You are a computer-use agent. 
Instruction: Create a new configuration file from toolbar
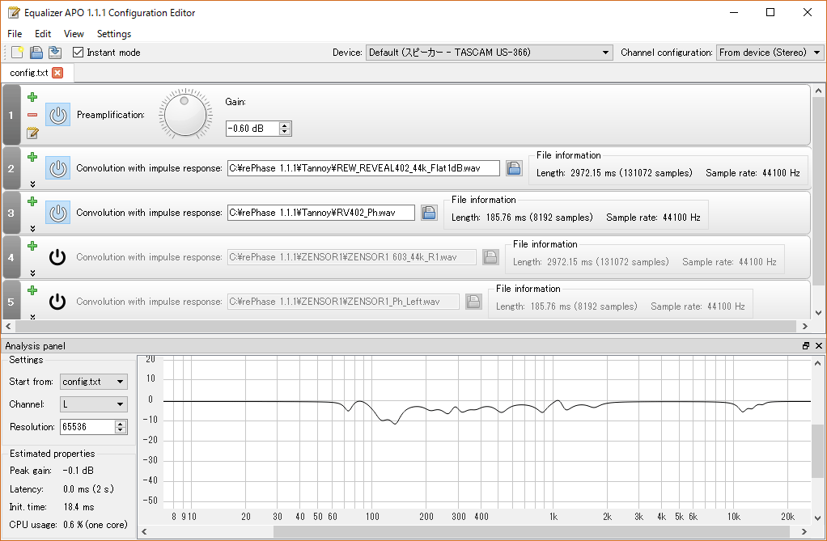pyautogui.click(x=18, y=53)
